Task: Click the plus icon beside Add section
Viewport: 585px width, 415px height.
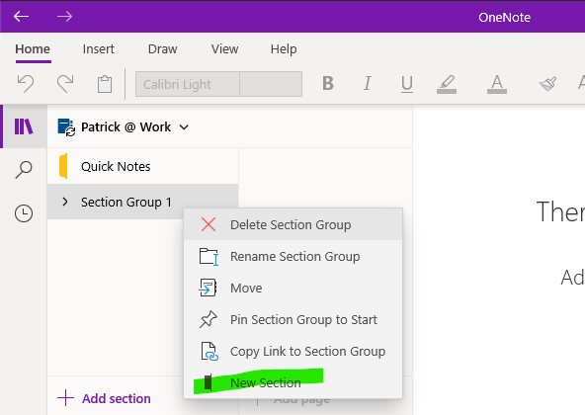Action: coord(65,398)
